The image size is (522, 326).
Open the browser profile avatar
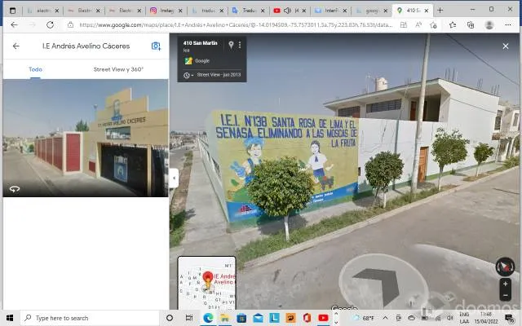(x=489, y=25)
